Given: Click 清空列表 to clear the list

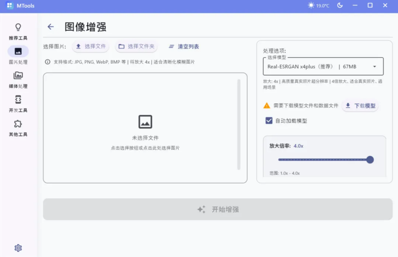Looking at the screenshot, I should 184,46.
